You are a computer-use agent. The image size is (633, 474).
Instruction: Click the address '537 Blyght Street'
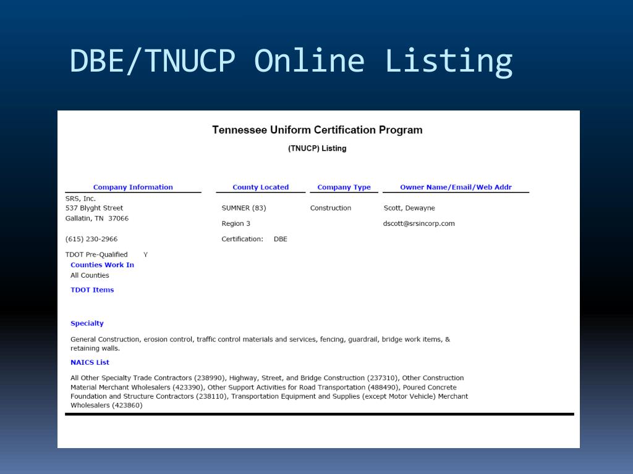click(94, 208)
